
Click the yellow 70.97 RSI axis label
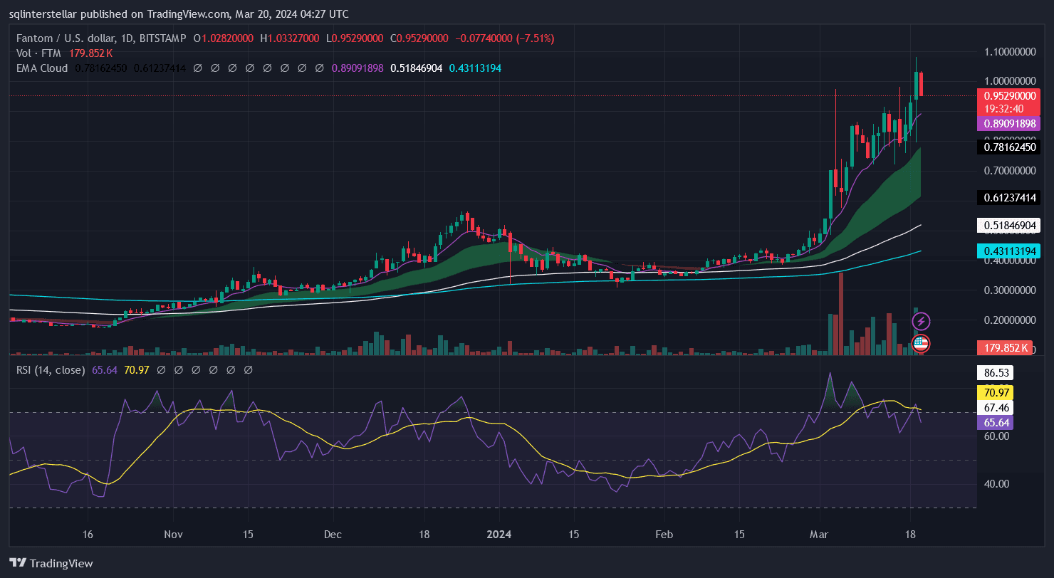[x=995, y=392]
